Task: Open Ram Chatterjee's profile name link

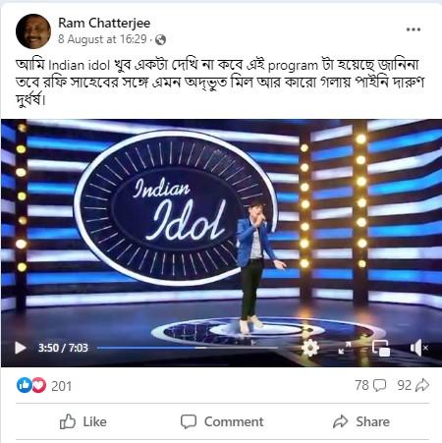Action: 104,23
